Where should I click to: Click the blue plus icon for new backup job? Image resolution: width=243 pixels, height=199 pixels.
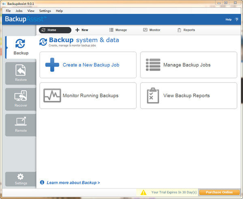coord(52,65)
